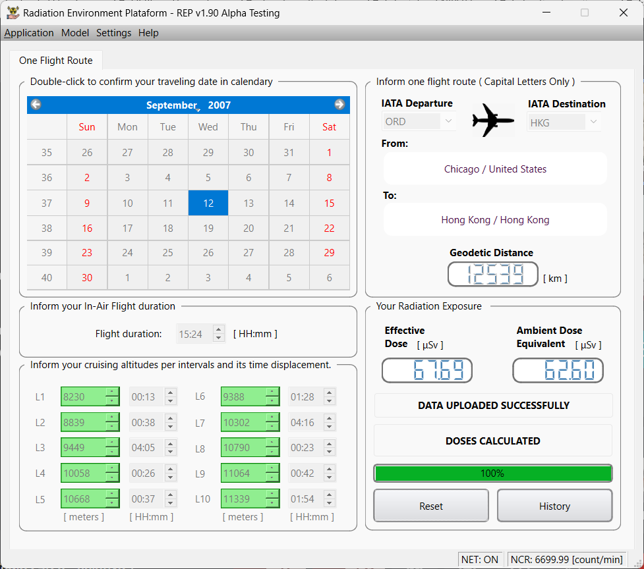Click the app icon in title bar
The image size is (644, 569).
click(13, 13)
